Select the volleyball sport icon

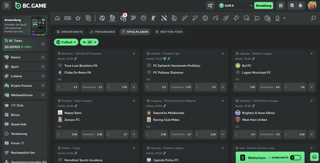[205, 18]
